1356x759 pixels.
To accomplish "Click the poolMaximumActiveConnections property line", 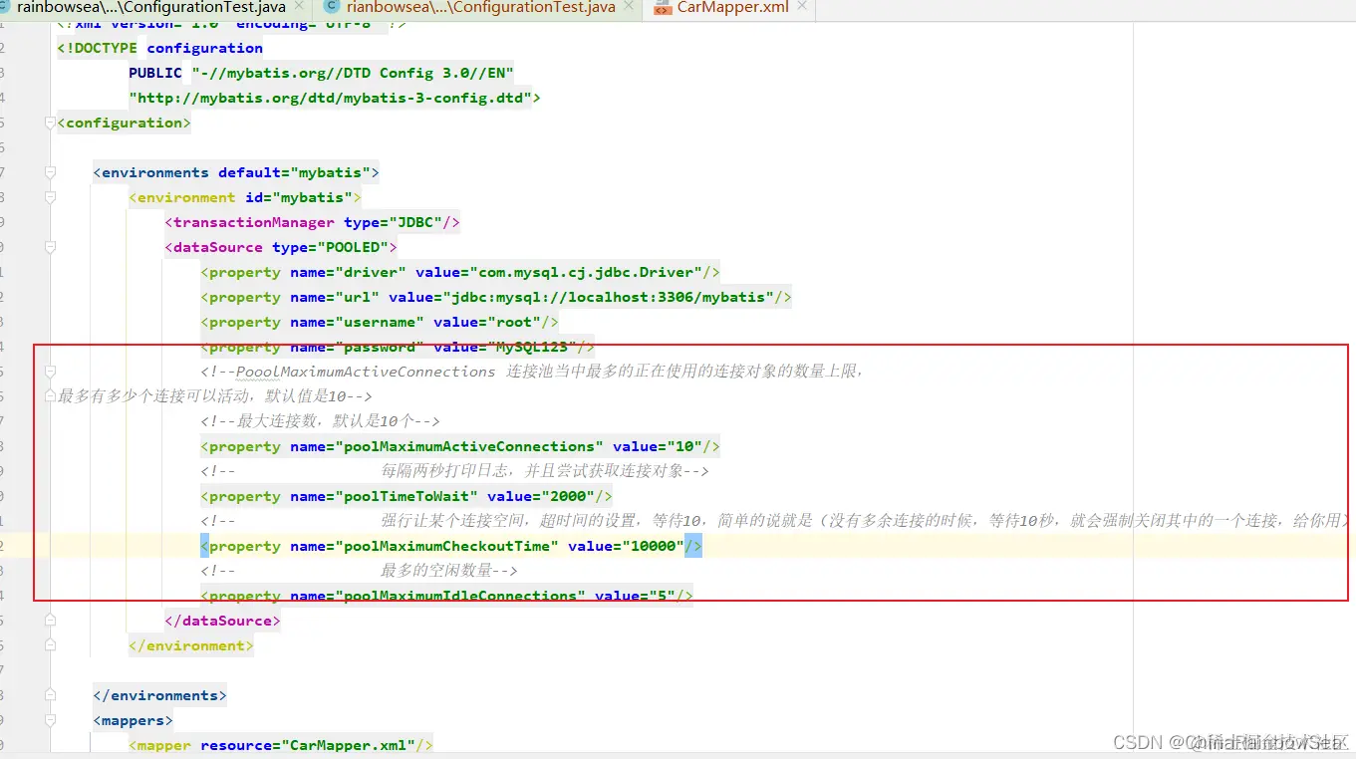I will tap(459, 446).
